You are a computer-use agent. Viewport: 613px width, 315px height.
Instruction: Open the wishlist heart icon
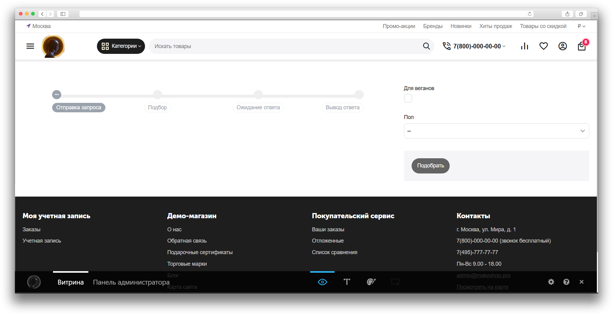click(x=544, y=46)
